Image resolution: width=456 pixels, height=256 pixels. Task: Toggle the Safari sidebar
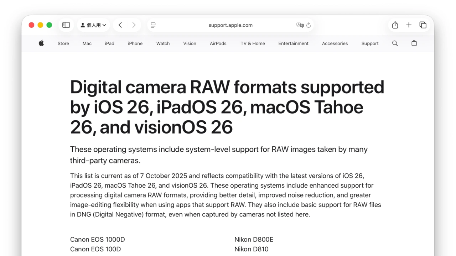tap(66, 25)
